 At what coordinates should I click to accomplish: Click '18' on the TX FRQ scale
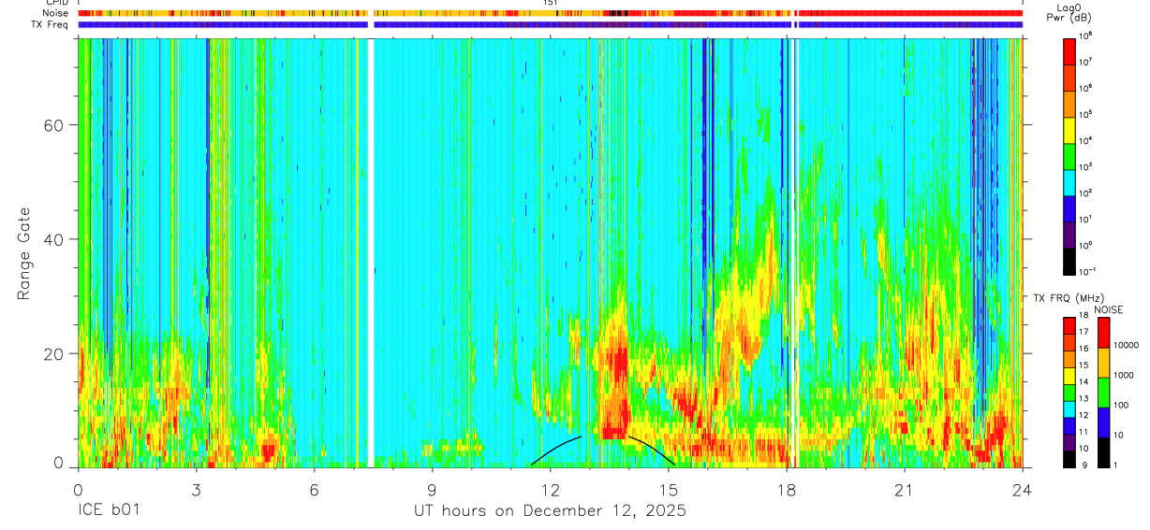point(1085,316)
